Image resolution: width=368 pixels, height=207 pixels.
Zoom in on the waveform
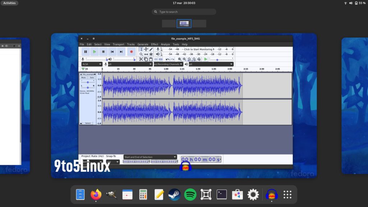(180, 59)
